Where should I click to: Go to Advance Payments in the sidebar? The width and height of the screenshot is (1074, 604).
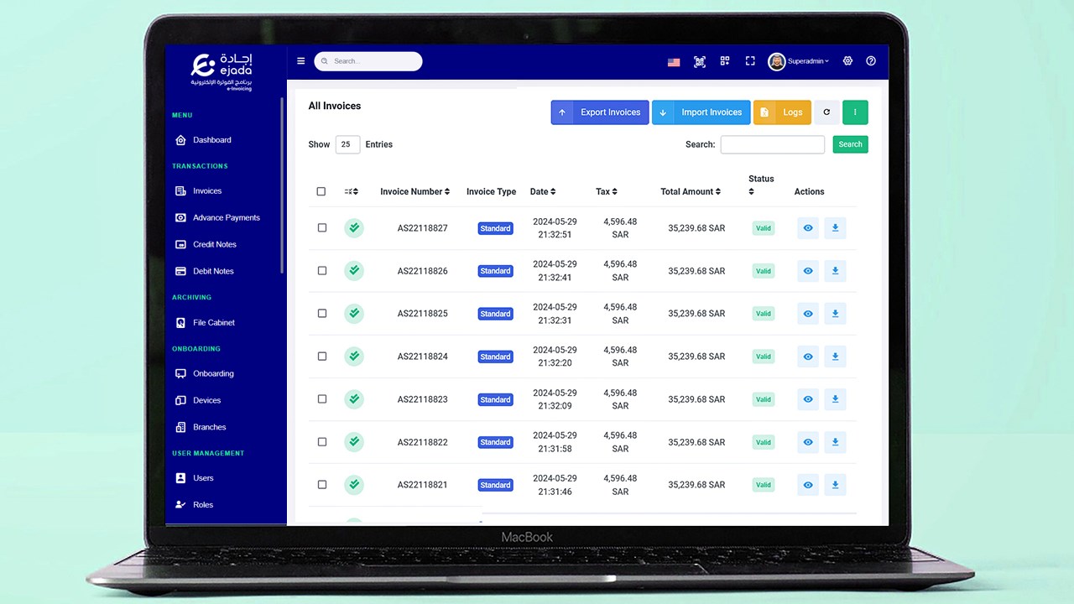point(227,217)
